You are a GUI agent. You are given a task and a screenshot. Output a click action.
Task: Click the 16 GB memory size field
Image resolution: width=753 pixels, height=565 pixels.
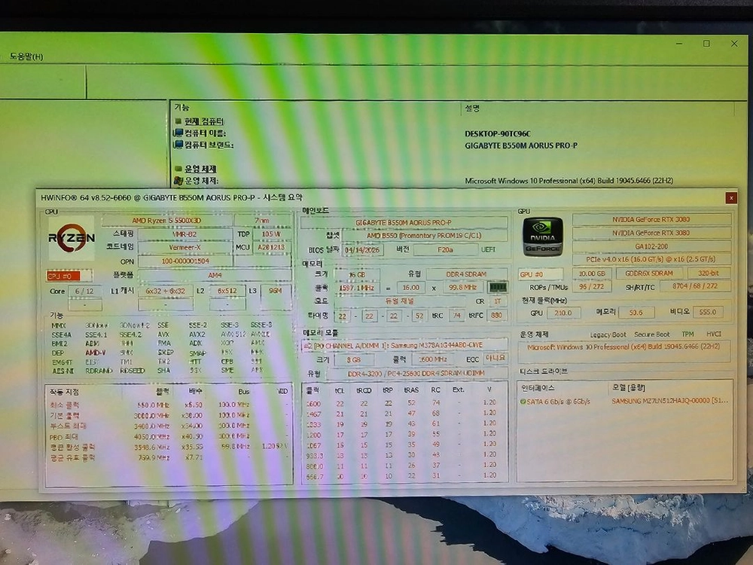coord(357,275)
